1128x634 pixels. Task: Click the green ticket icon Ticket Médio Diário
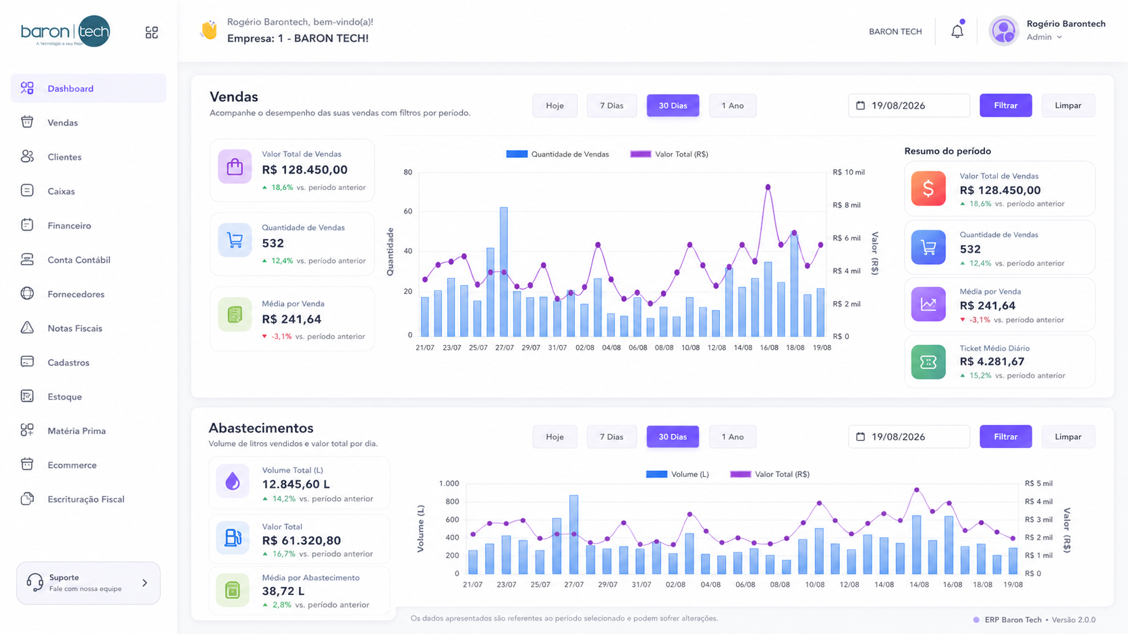coord(928,362)
